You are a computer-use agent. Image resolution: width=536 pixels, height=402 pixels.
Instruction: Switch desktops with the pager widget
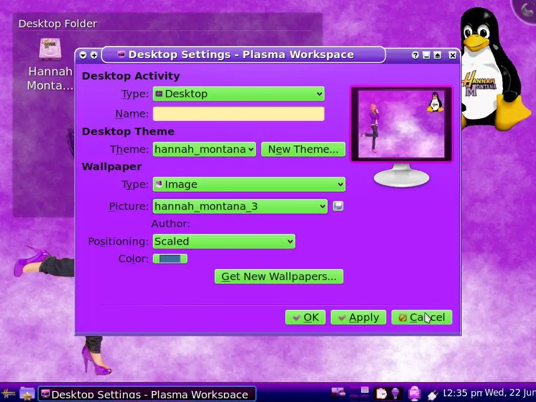click(359, 393)
